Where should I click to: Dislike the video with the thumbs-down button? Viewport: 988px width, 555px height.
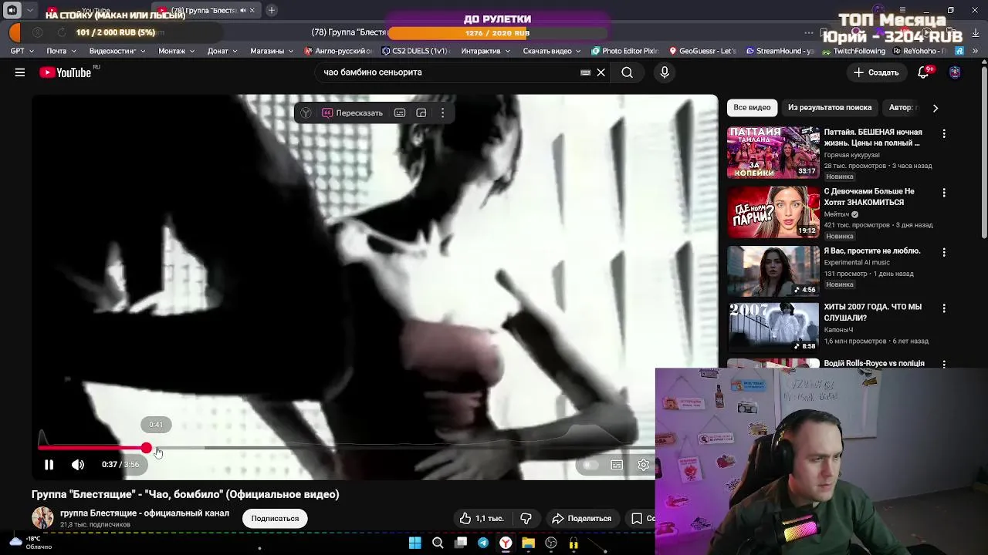point(526,519)
